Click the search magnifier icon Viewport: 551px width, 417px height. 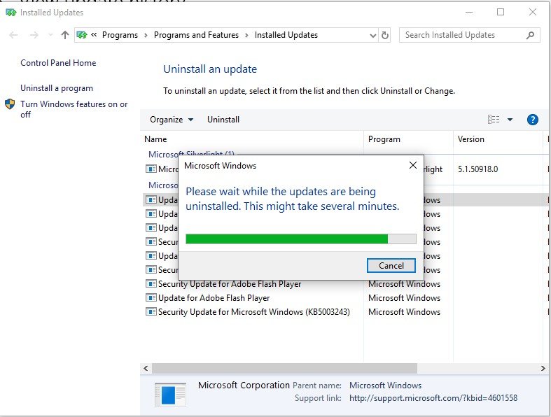pyautogui.click(x=530, y=35)
